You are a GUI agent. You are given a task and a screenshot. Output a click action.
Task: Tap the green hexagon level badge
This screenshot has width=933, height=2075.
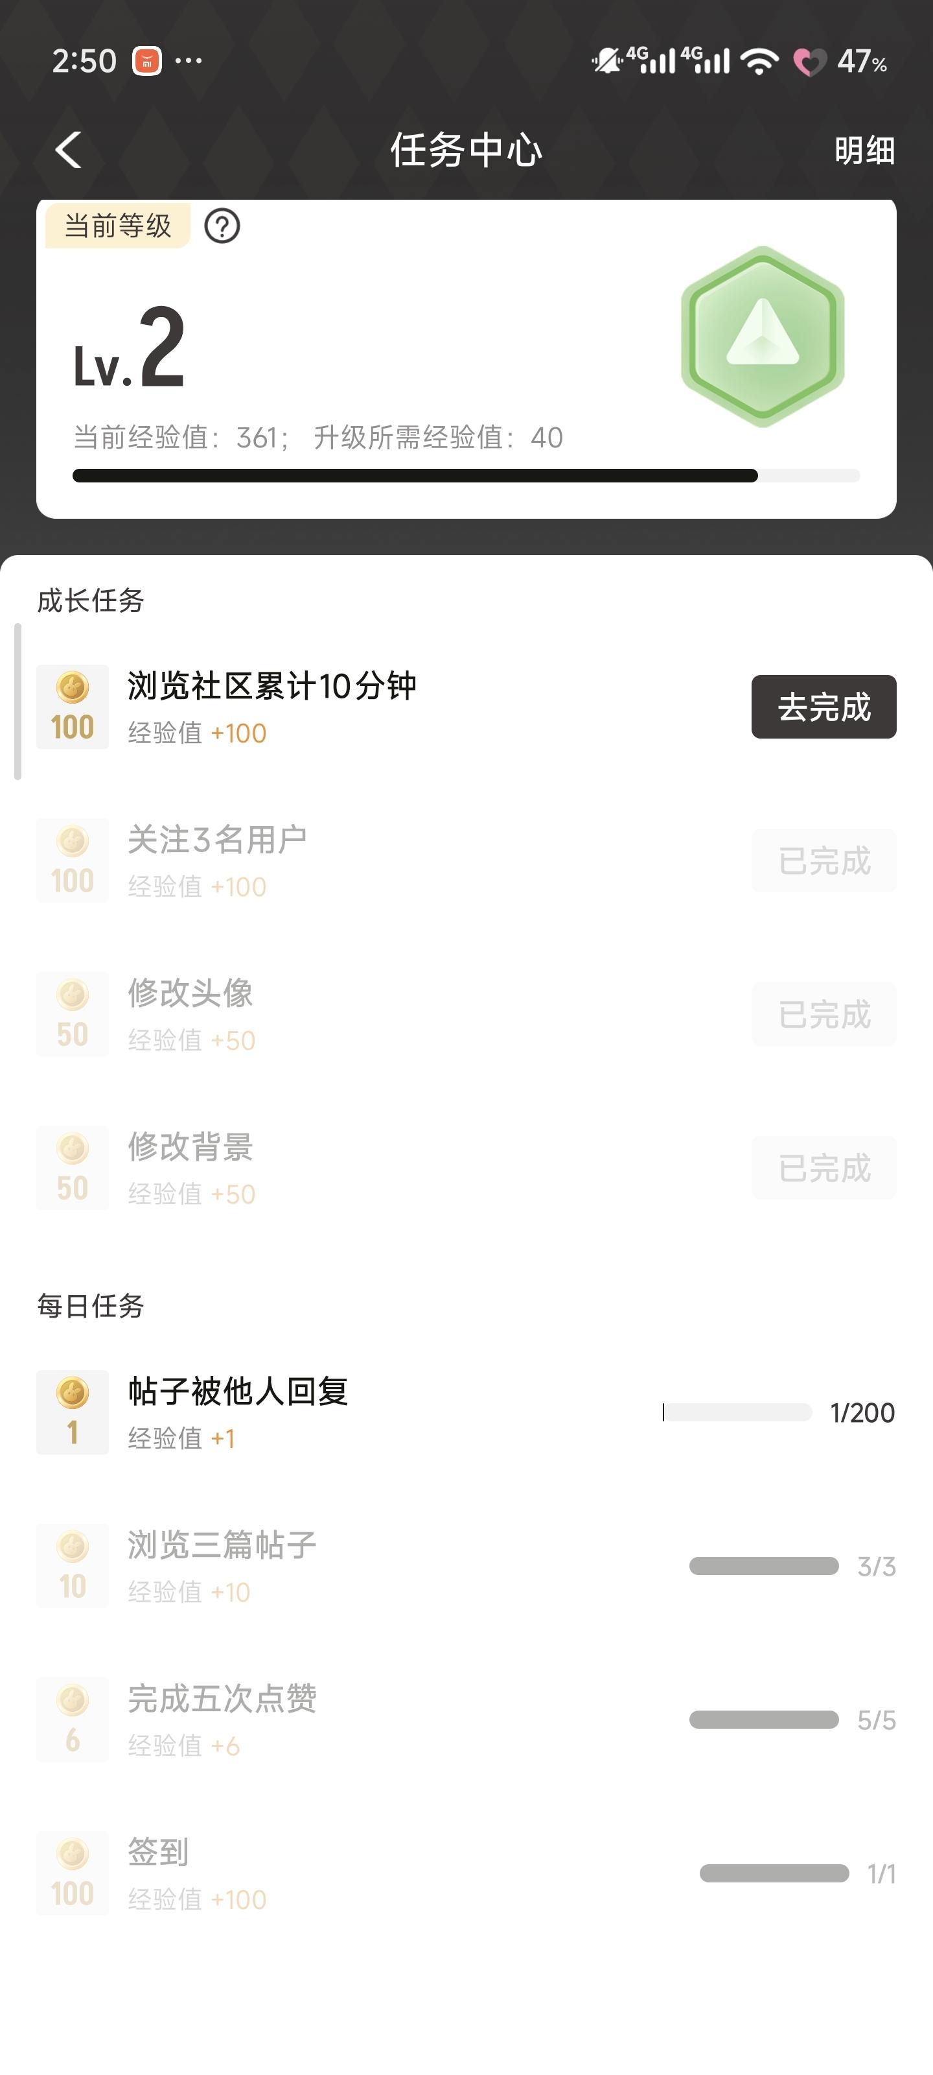click(x=763, y=336)
